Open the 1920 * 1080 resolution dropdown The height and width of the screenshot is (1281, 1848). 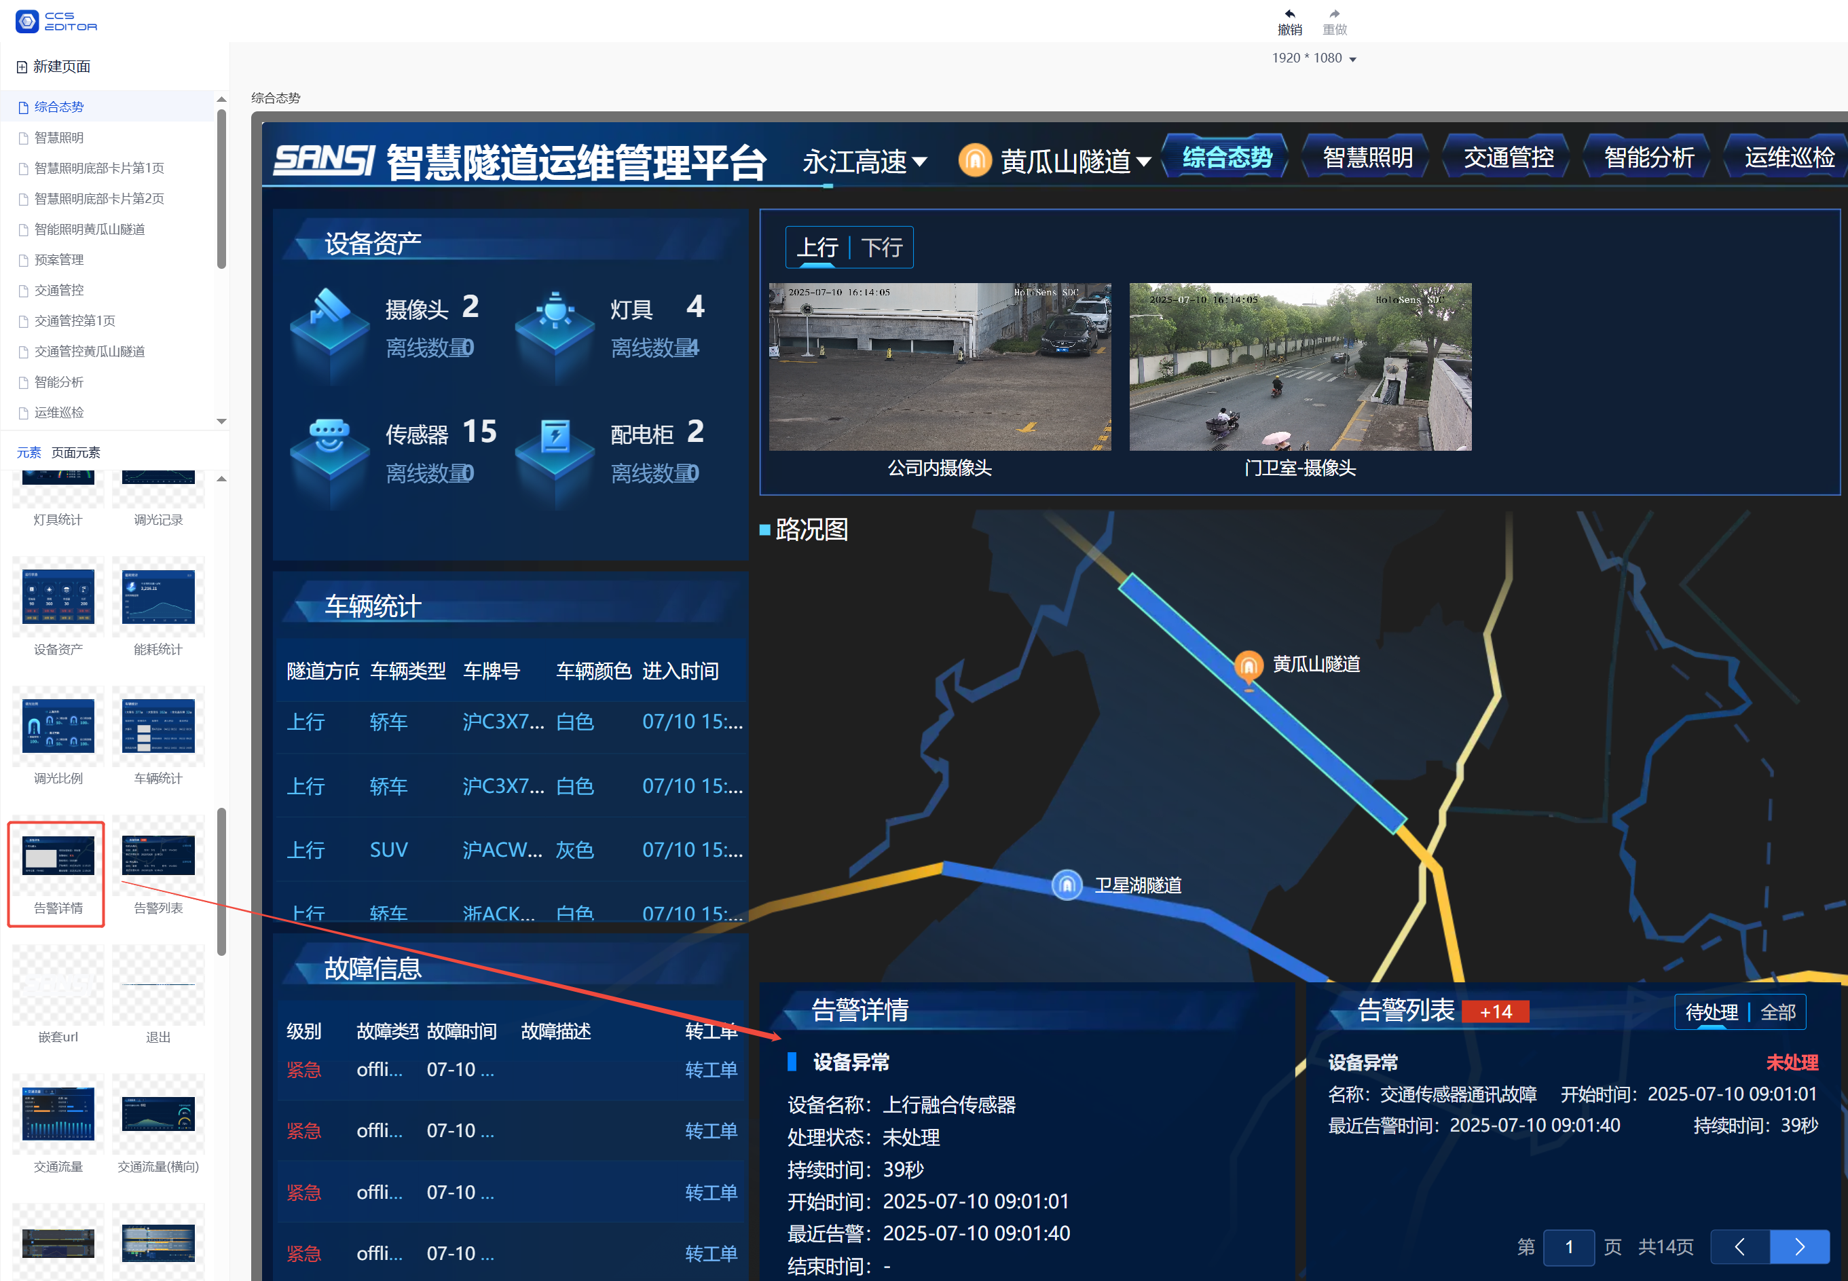(x=1314, y=58)
